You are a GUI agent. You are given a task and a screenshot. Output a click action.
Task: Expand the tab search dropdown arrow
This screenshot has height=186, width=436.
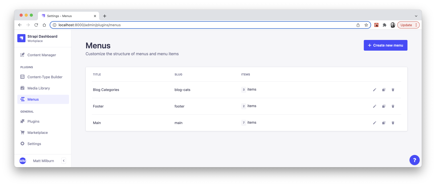click(416, 16)
